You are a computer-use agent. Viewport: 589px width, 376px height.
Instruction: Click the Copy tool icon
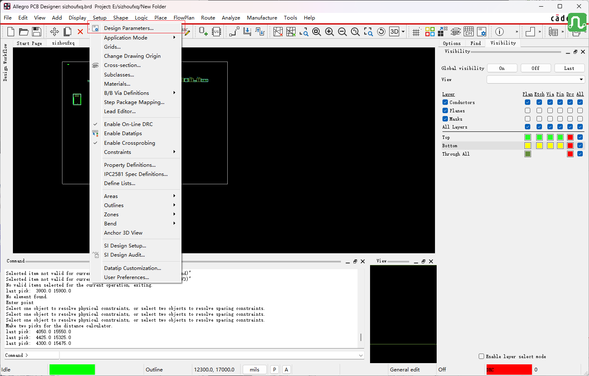coord(67,32)
